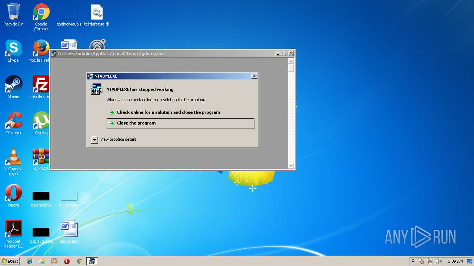
Task: Open VLC media player shortcut
Action: tap(13, 162)
